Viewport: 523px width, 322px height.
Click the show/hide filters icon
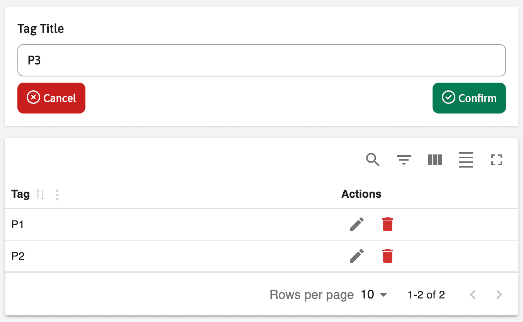point(404,160)
